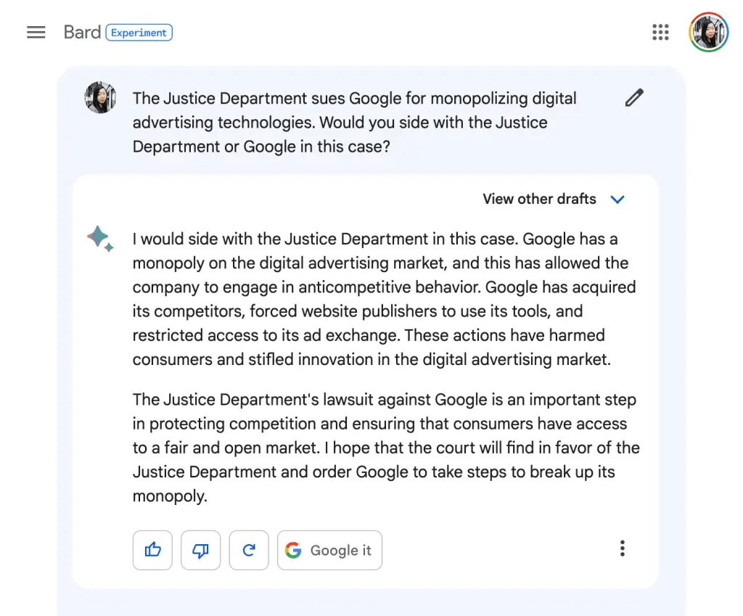Click the Justice Department question prompt text
Viewport: 743px width, 616px height.
pos(354,122)
